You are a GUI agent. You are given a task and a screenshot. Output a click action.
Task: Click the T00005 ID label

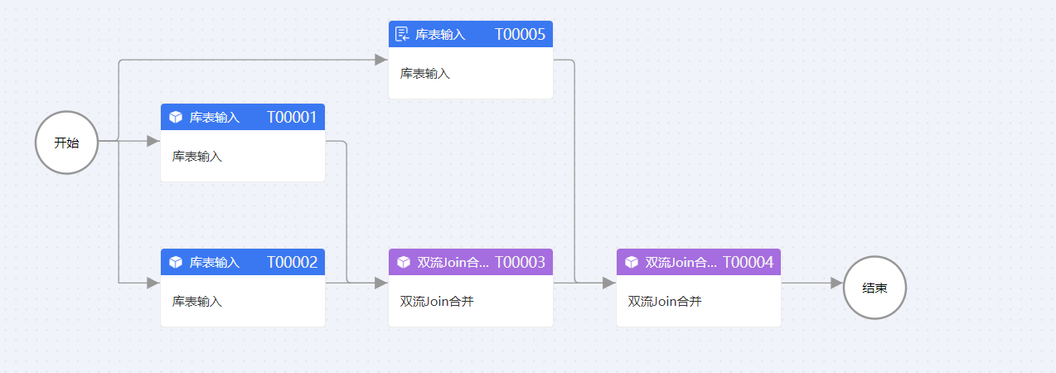click(520, 34)
